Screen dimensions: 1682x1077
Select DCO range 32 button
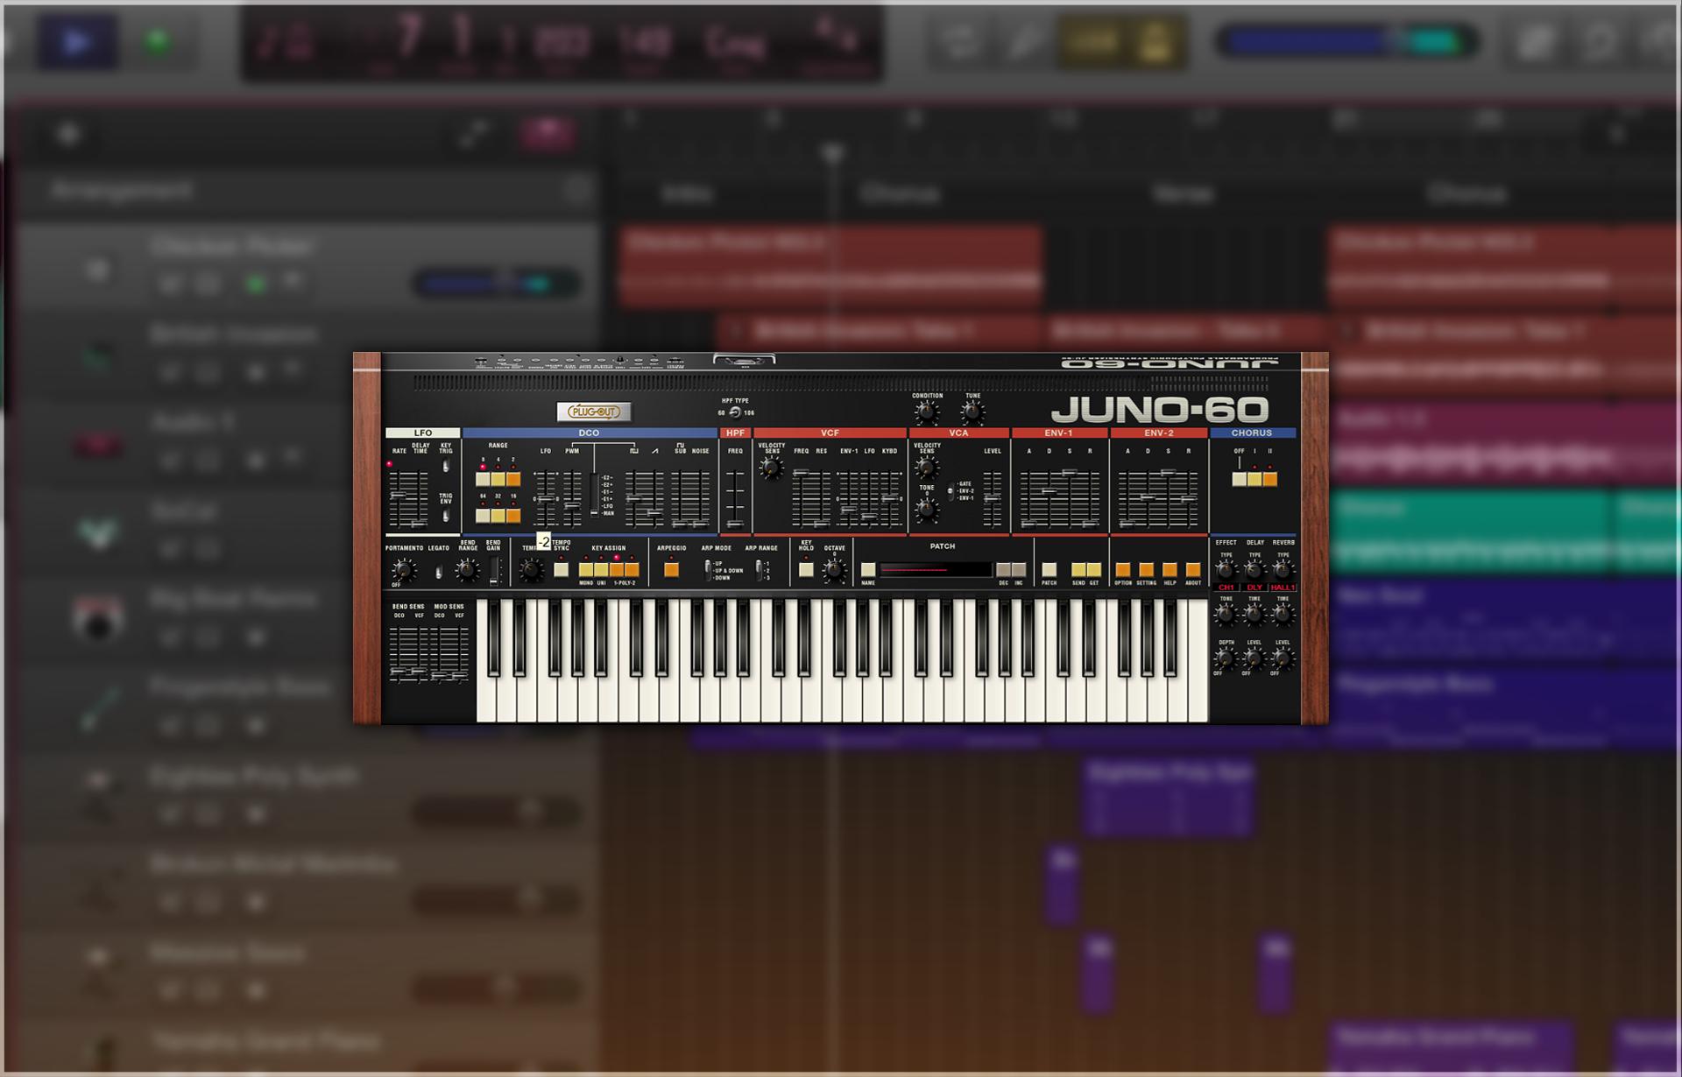(498, 516)
